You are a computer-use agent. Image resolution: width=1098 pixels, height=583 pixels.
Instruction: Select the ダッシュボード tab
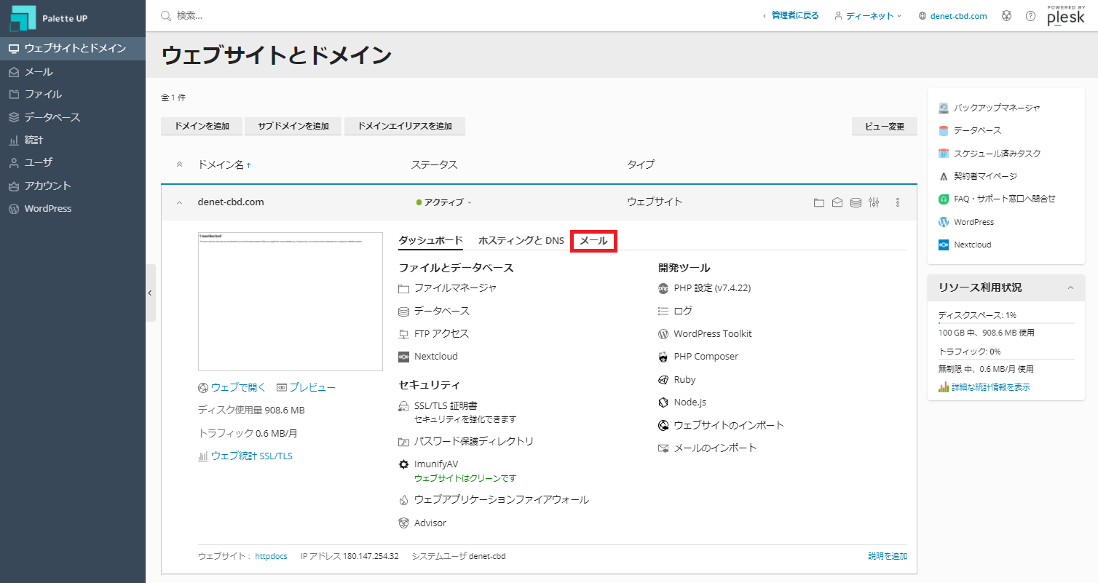[430, 240]
